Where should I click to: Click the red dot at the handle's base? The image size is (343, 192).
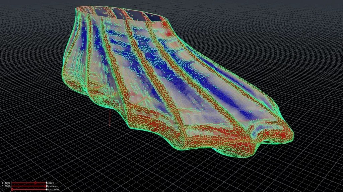(110, 125)
